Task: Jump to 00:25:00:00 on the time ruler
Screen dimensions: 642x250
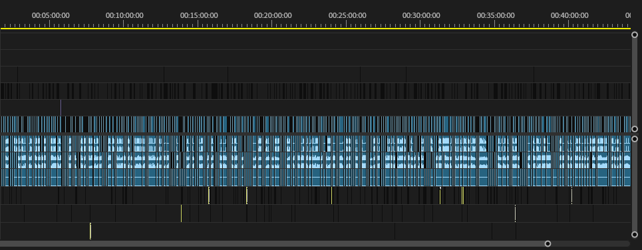Action: coord(347,15)
